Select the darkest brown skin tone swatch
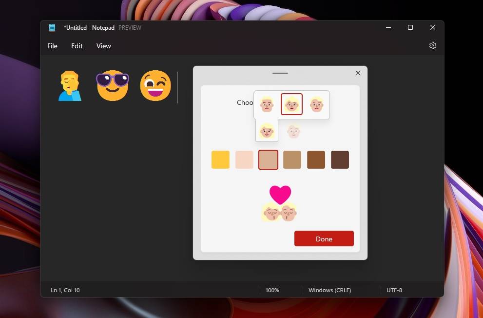Viewport: 483px width, 318px height. point(340,159)
